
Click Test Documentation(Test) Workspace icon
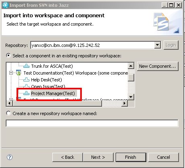[19, 73]
